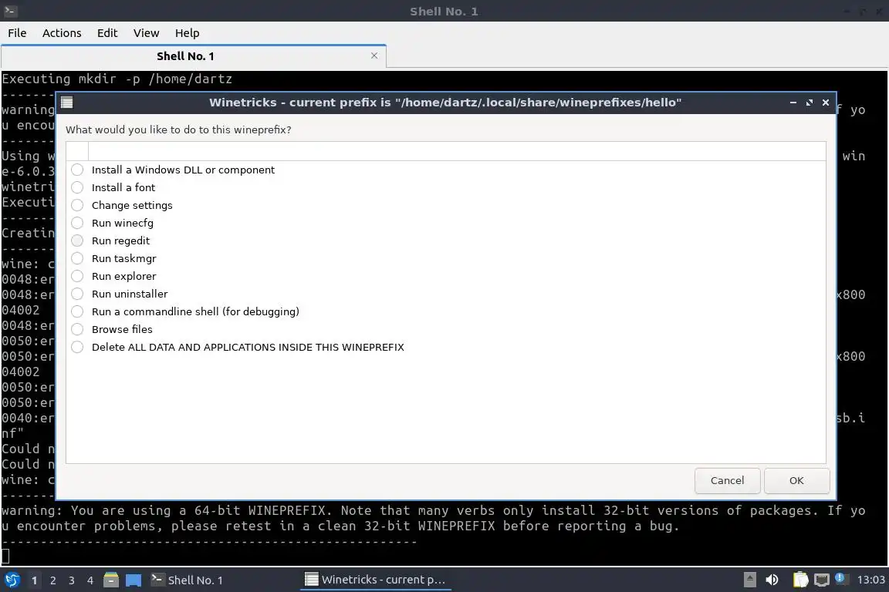The image size is (889, 592).
Task: Pick the 'Run regedit' radio button
Action: point(77,240)
